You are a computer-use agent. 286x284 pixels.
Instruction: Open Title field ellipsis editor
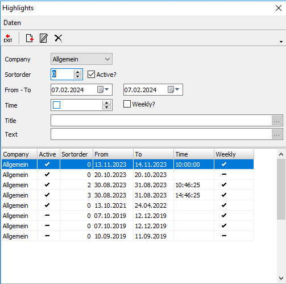click(277, 121)
